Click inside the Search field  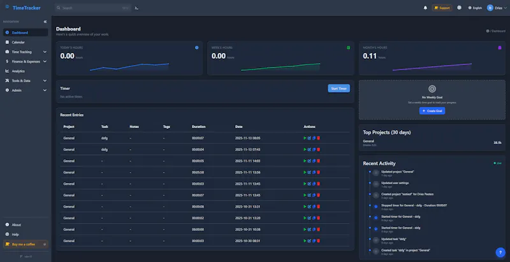point(92,8)
